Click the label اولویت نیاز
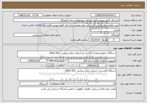 click(136, 30)
